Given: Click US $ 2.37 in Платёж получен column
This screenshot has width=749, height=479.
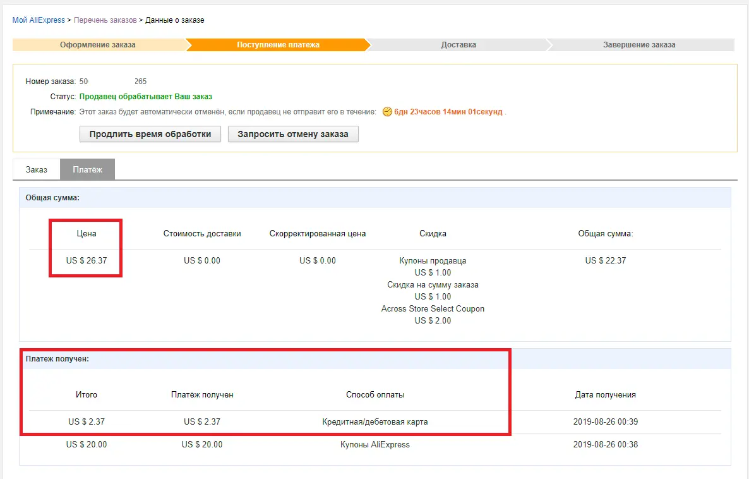Looking at the screenshot, I should click(202, 421).
